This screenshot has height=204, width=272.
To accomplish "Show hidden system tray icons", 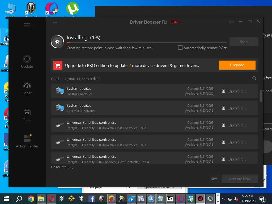I will tap(223, 199).
